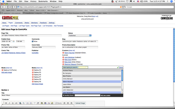This screenshot has width=175, height=109.
Task: Reload the page in Safari toolbar
Action: (x=10, y=7)
